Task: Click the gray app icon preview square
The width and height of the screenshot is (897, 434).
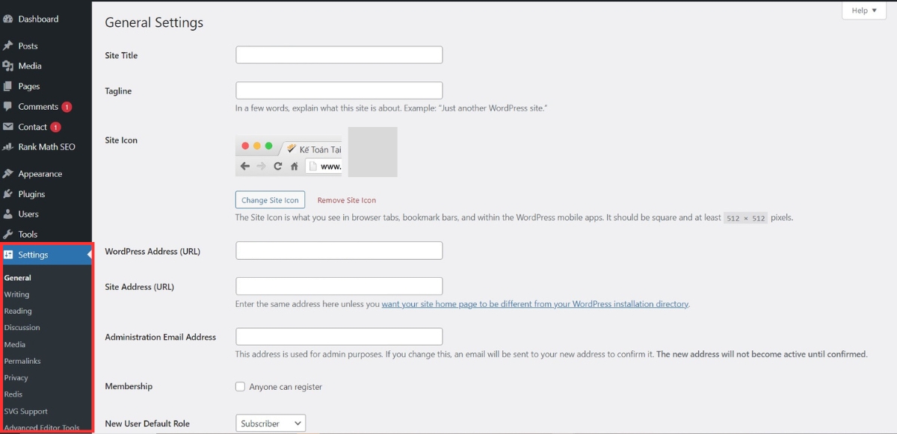Action: (x=372, y=152)
